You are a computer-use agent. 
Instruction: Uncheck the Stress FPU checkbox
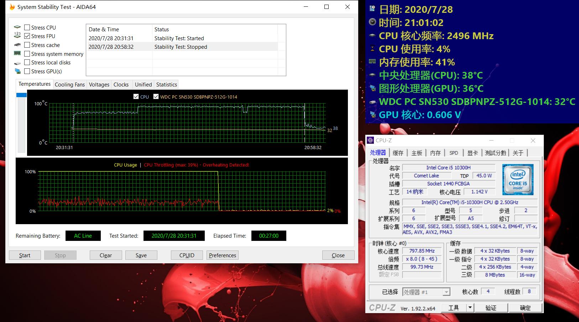coord(27,36)
